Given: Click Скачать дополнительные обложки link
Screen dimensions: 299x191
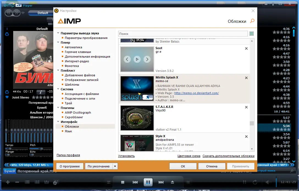Looking at the screenshot, I should pos(228,156).
